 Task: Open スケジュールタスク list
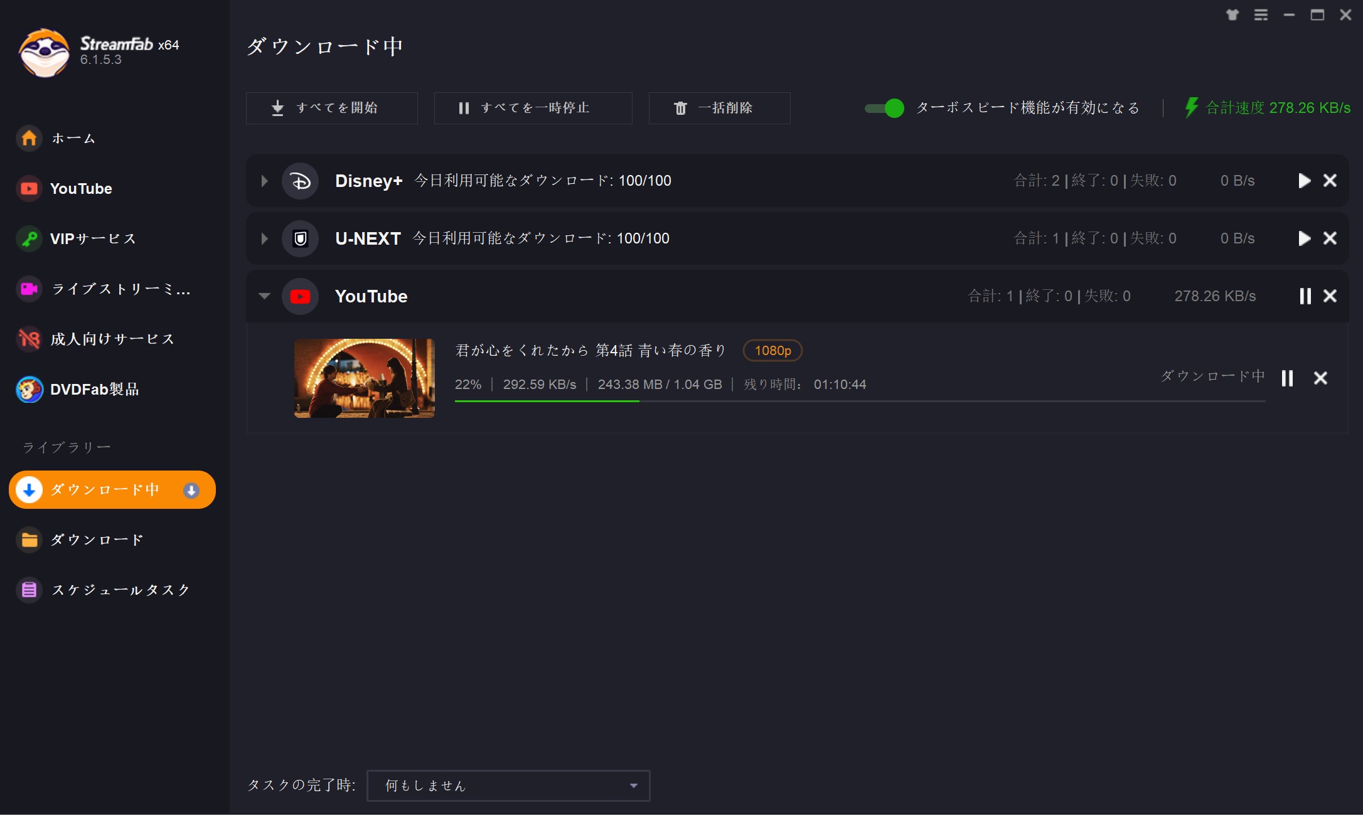pyautogui.click(x=104, y=590)
